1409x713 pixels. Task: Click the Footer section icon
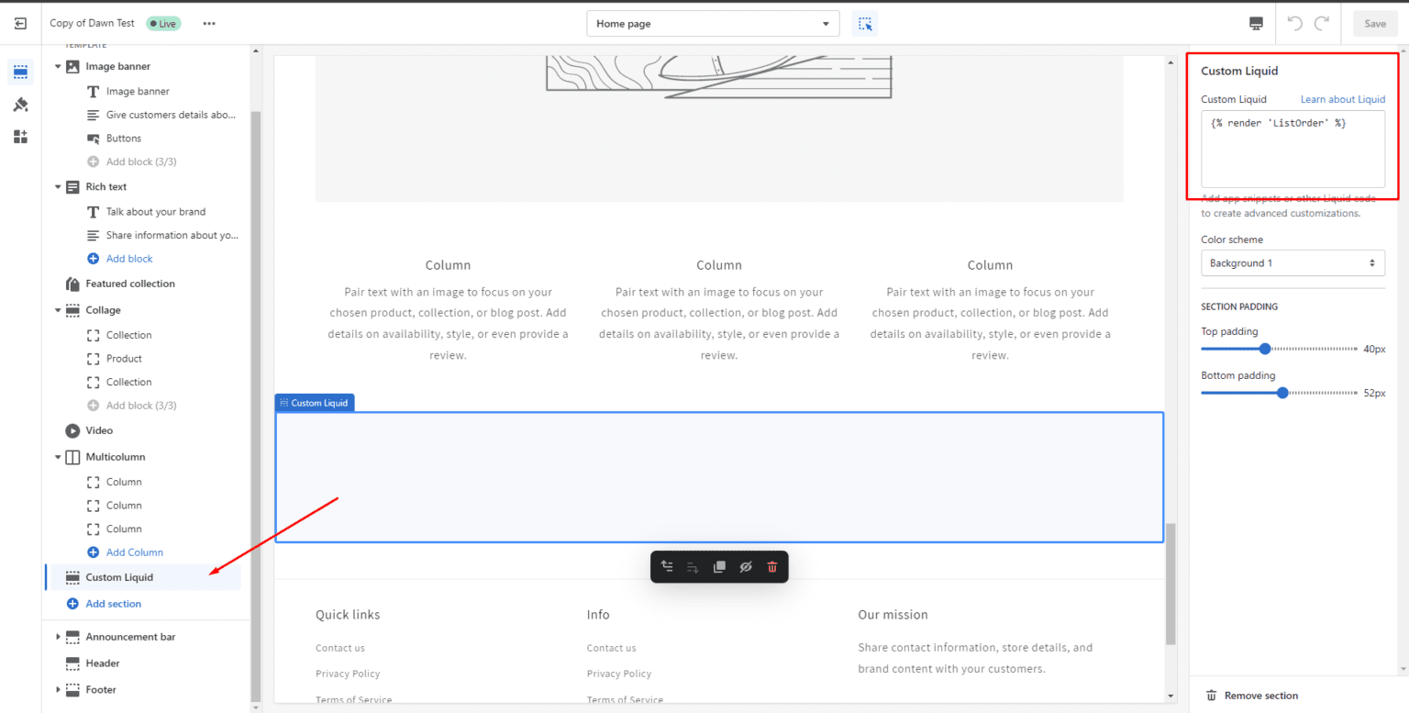[x=72, y=690]
